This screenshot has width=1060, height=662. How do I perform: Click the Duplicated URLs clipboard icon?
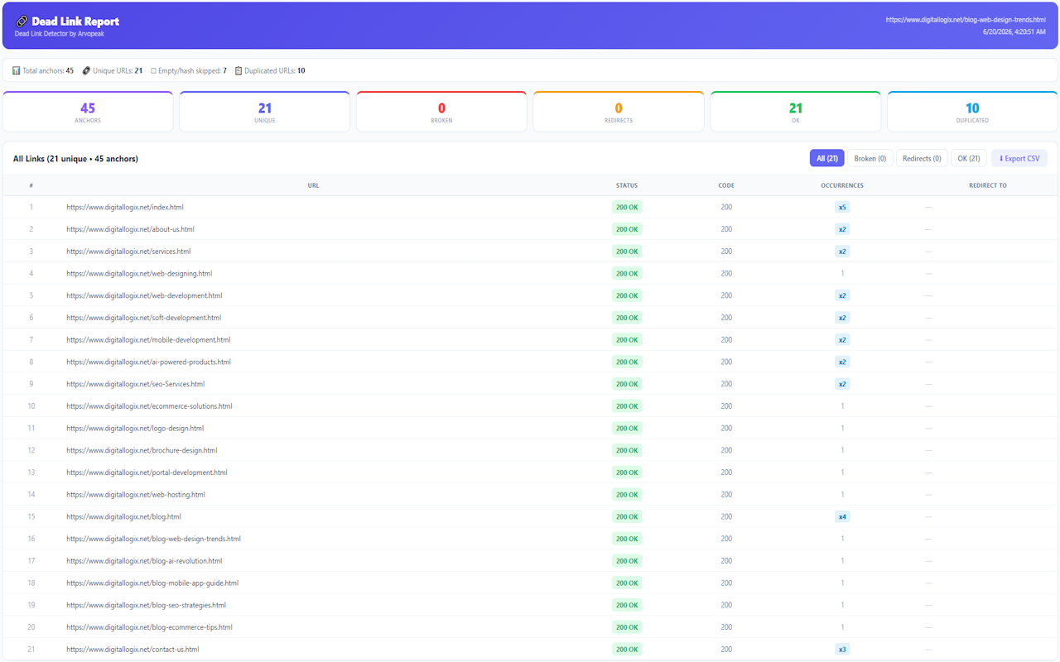click(238, 71)
